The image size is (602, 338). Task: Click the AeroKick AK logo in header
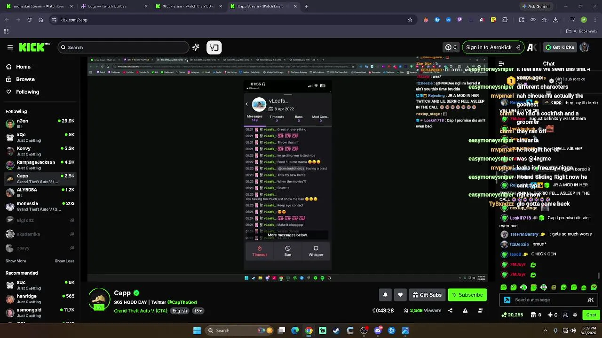click(532, 47)
